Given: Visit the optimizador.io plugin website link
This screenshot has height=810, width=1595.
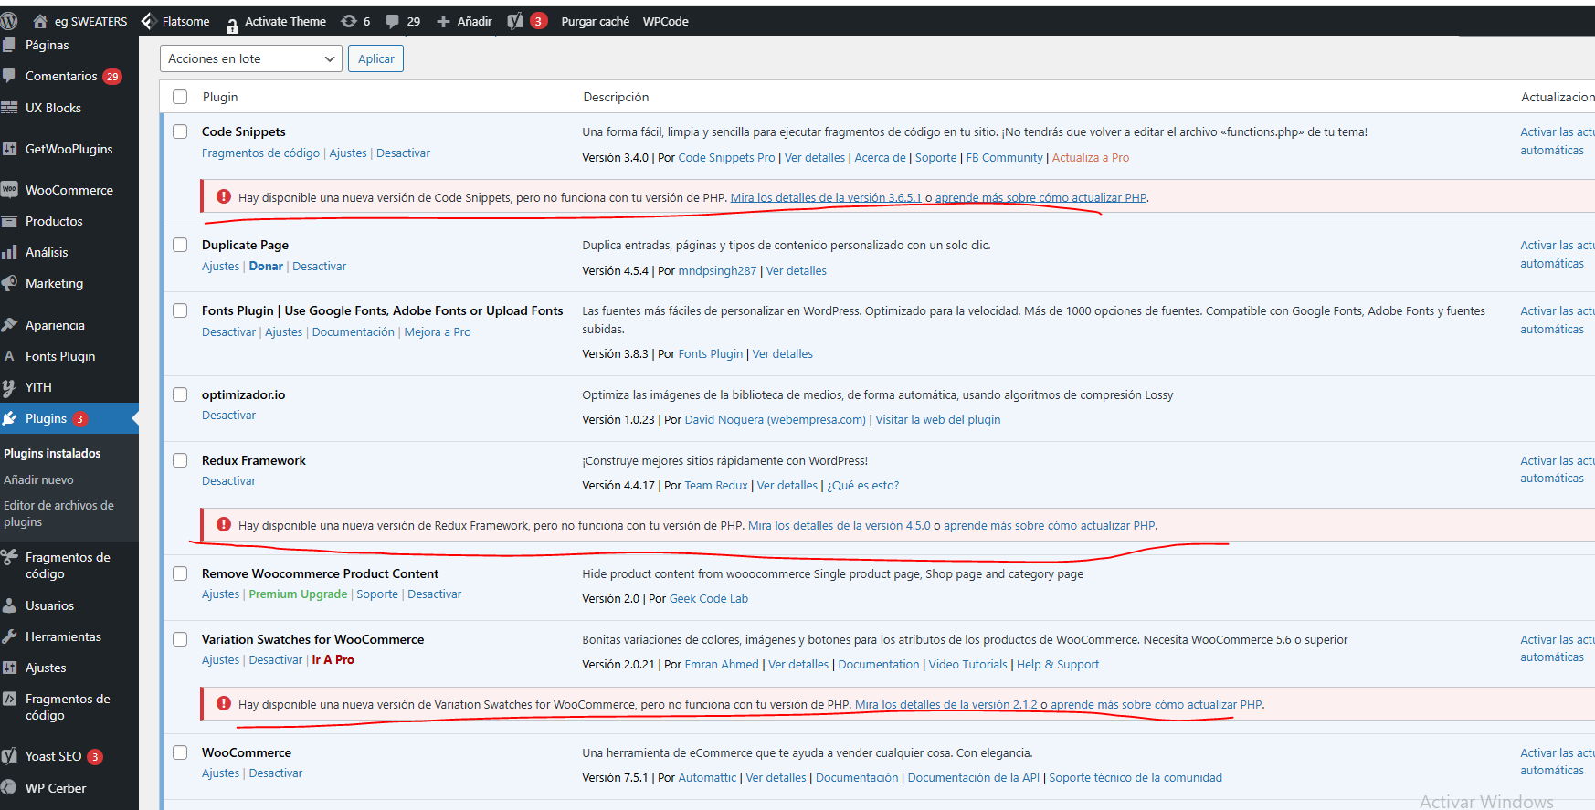Looking at the screenshot, I should tap(938, 420).
